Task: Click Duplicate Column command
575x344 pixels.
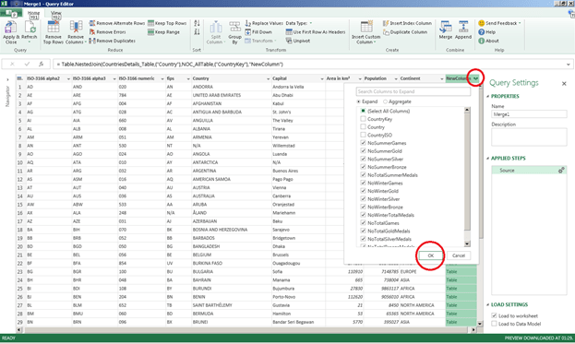Action: (405, 32)
